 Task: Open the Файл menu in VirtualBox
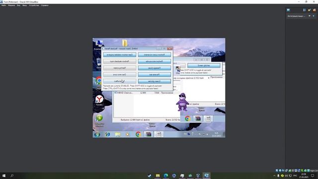coord(3,5)
